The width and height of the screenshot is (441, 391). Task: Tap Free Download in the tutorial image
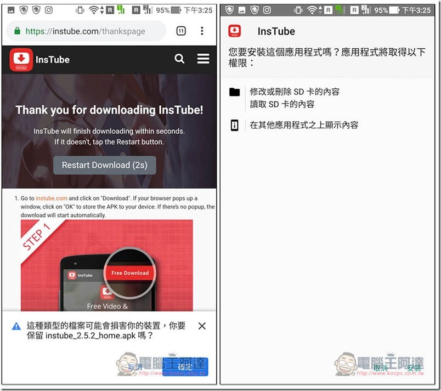point(130,273)
